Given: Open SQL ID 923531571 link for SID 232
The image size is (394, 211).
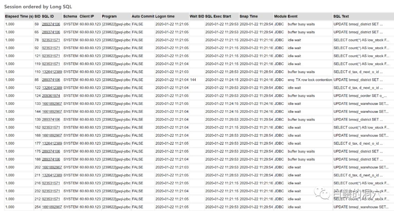Looking at the screenshot, I should coord(51,191).
